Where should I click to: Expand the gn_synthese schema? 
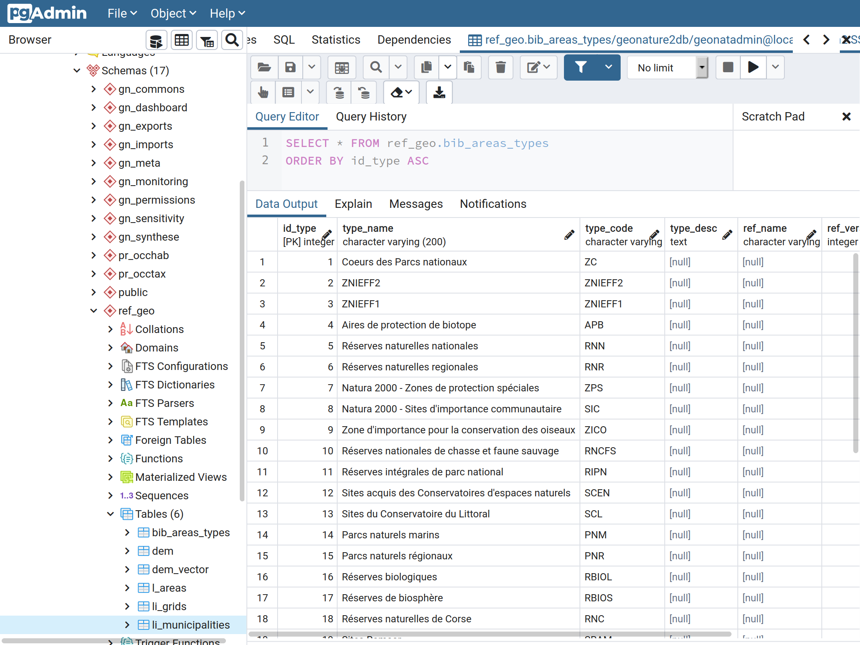coord(94,237)
